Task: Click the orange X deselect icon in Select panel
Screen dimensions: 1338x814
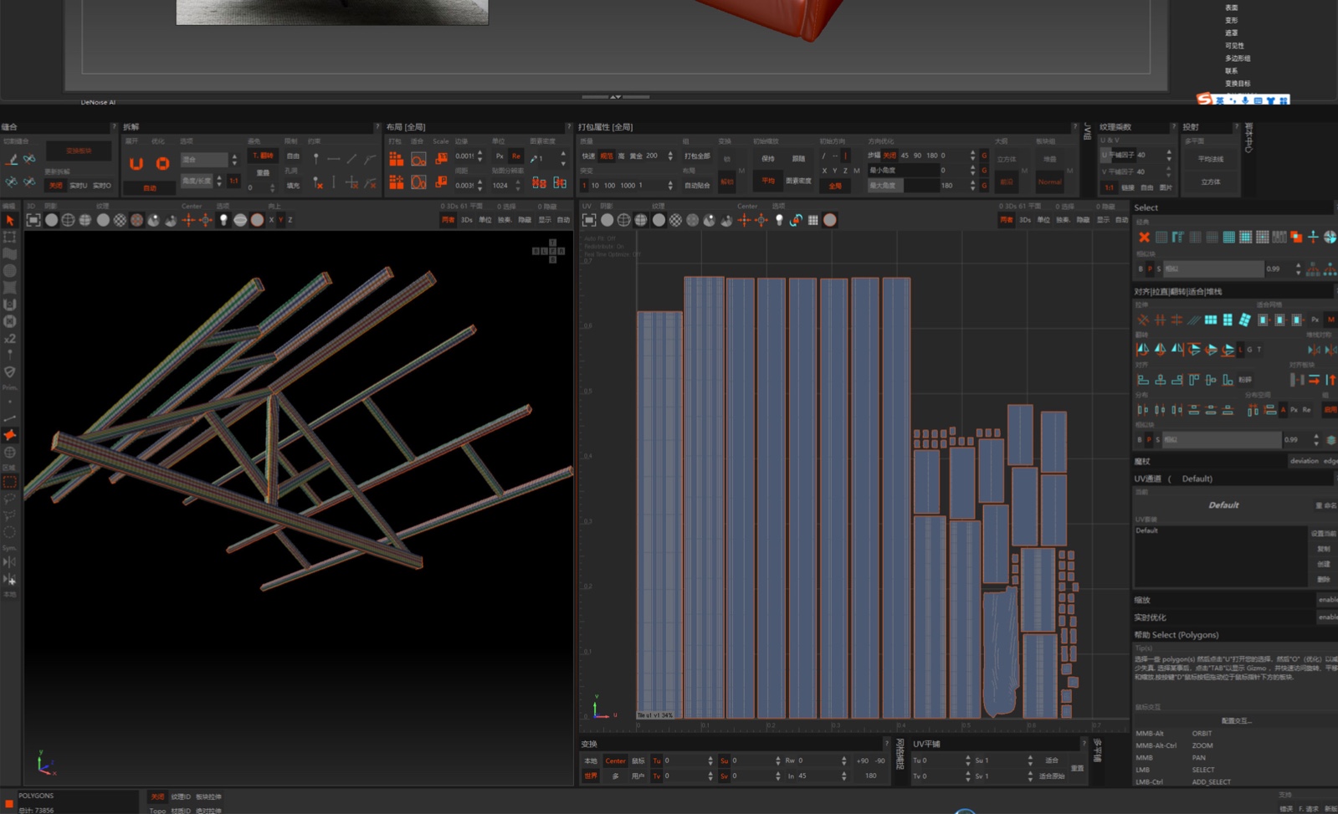Action: tap(1144, 238)
